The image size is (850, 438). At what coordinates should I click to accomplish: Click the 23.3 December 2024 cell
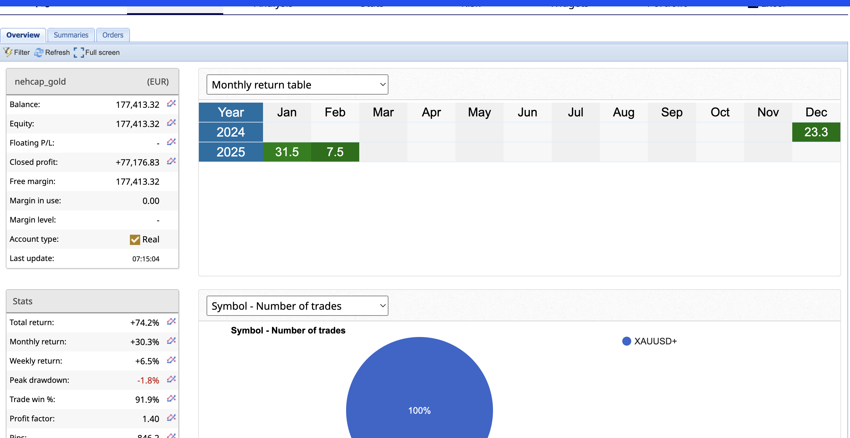point(816,132)
